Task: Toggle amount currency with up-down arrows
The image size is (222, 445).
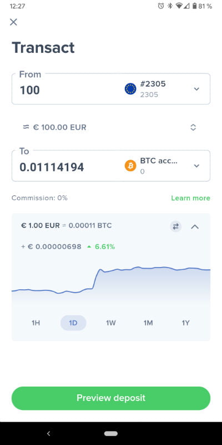Action: 193,127
